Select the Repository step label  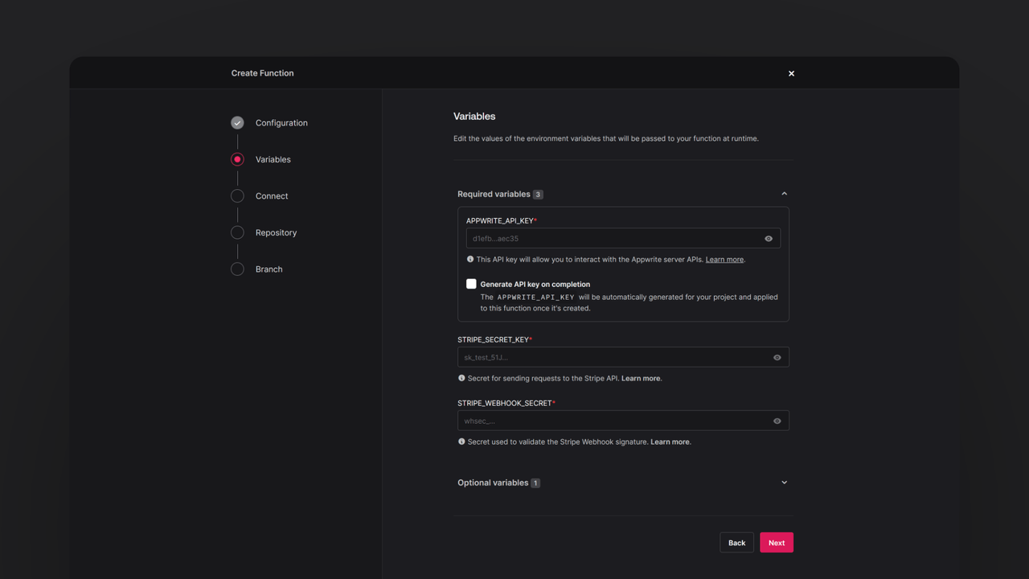pyautogui.click(x=276, y=232)
